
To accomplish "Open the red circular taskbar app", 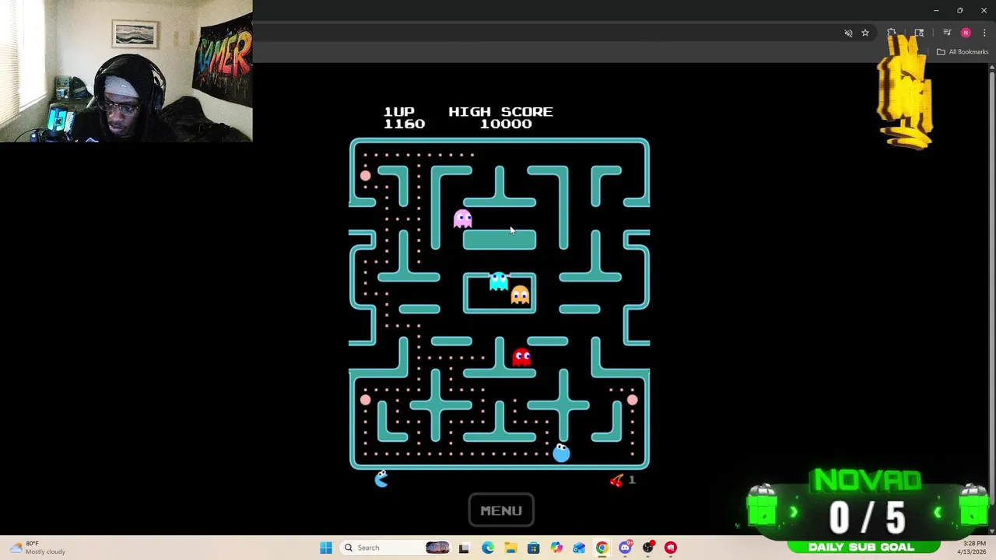I will coord(671,548).
